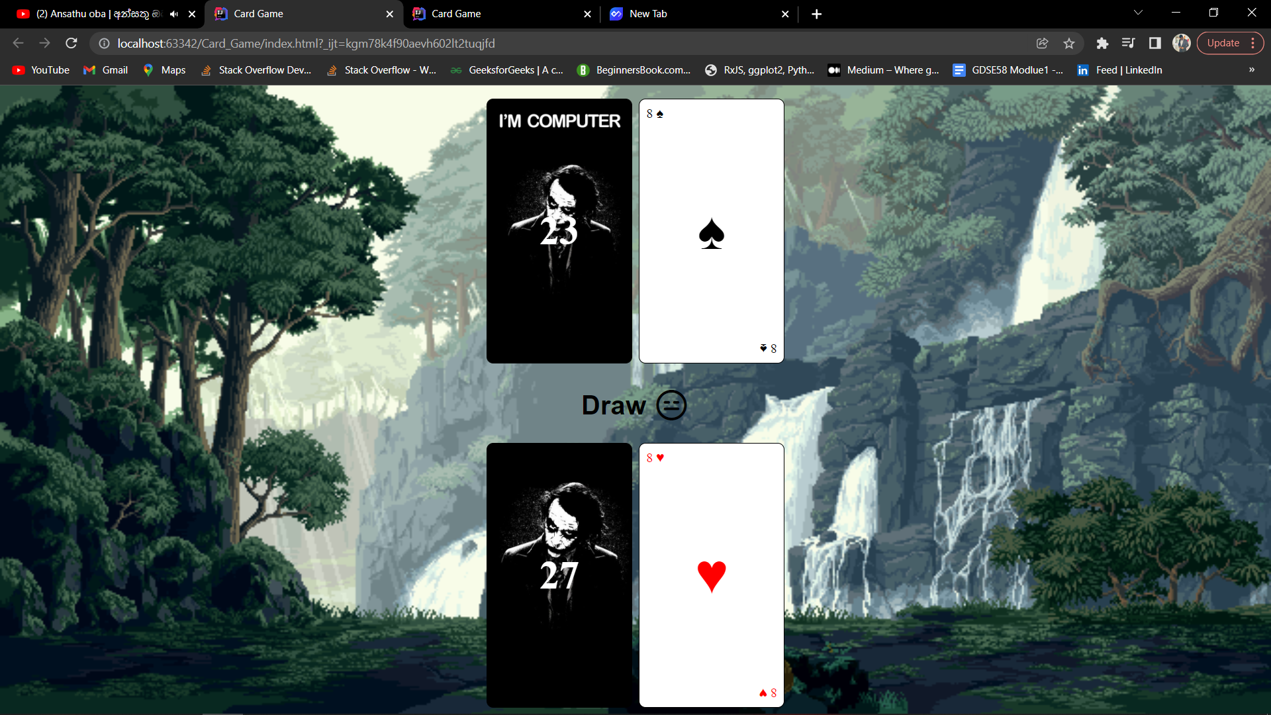Click the Update button
This screenshot has width=1271, height=715.
click(x=1223, y=43)
